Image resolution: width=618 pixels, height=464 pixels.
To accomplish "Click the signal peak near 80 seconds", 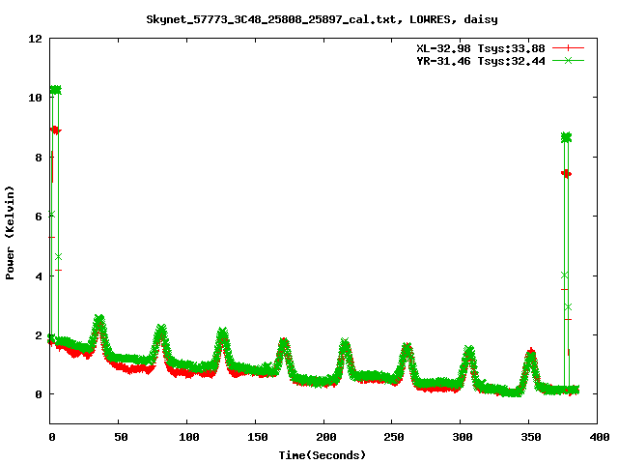I will (x=161, y=331).
